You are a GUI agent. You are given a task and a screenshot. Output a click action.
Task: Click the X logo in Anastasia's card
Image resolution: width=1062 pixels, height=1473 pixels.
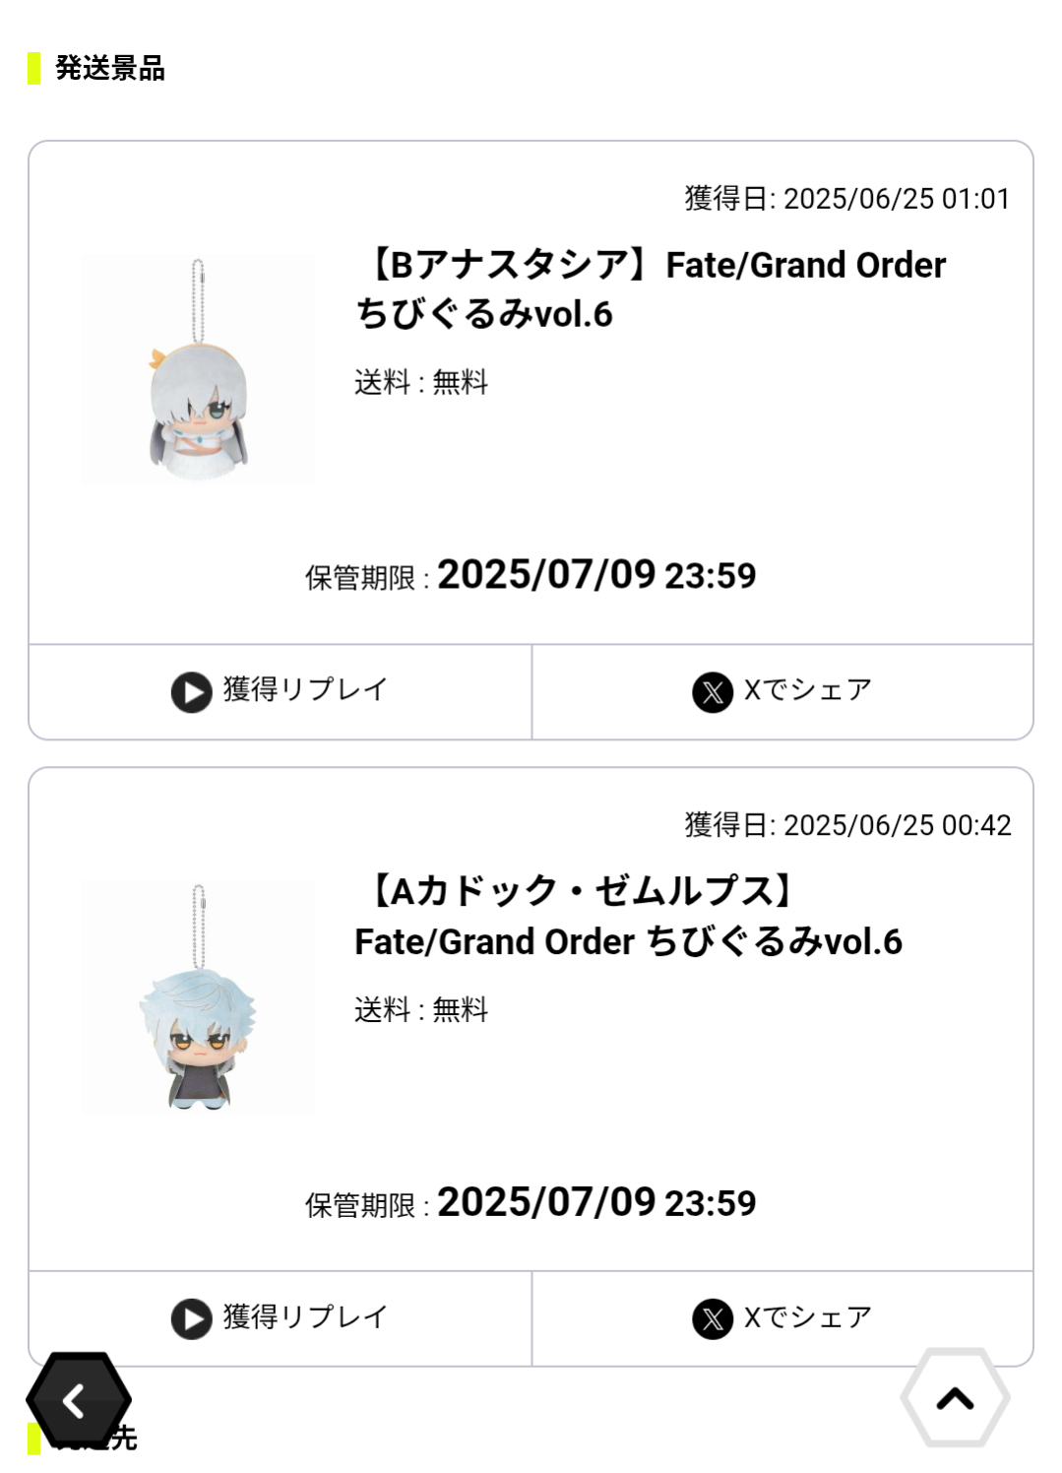[713, 691]
